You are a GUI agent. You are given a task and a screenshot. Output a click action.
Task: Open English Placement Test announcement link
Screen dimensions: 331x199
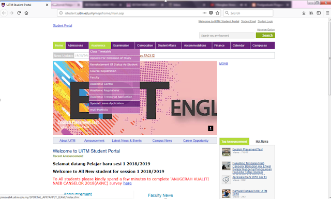(247, 149)
